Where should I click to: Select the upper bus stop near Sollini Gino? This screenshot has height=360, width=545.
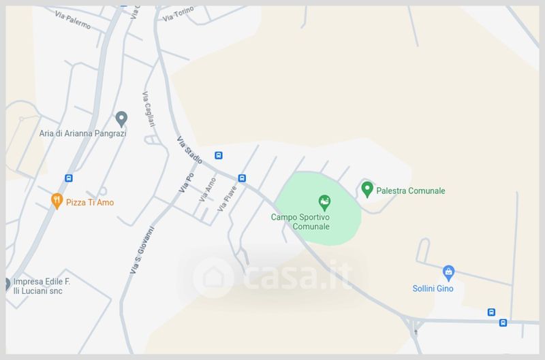point(491,312)
